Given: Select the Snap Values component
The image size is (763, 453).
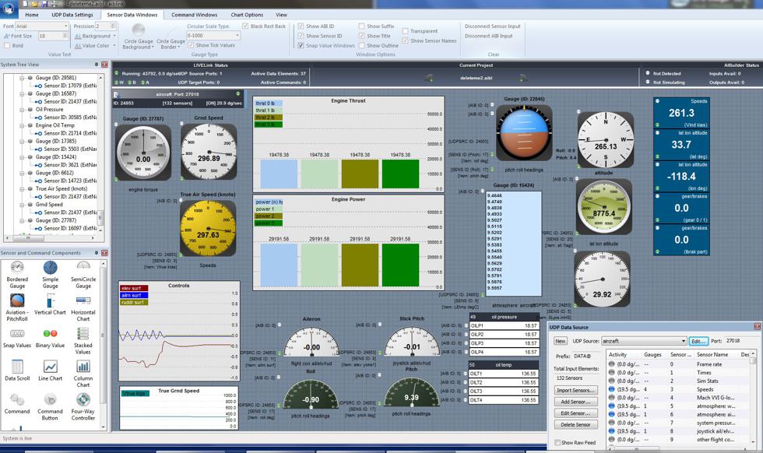Looking at the screenshot, I should tap(17, 338).
